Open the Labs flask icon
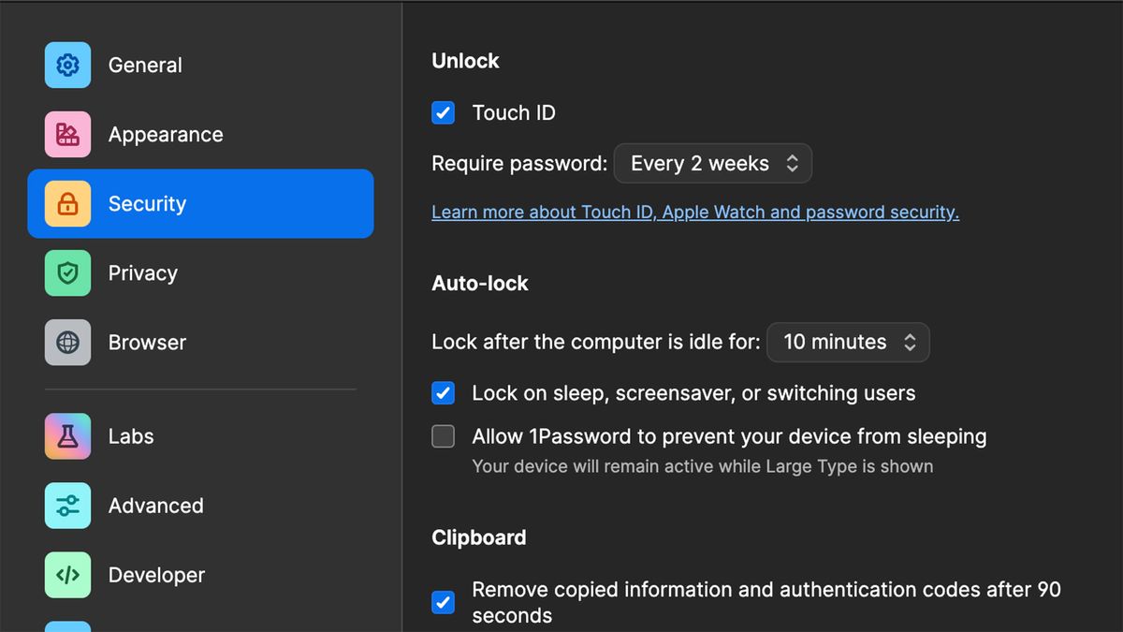This screenshot has width=1123, height=632. pyautogui.click(x=67, y=435)
